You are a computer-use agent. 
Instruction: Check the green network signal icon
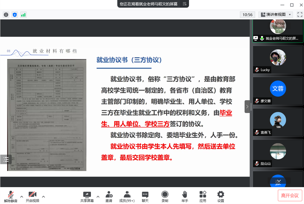point(23,15)
